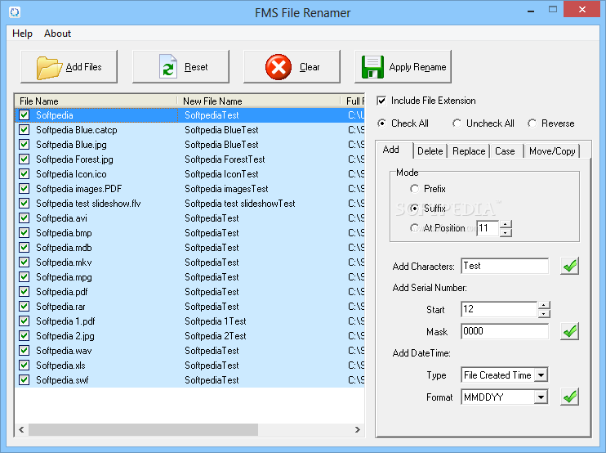Click the Reset button label
This screenshot has width=606, height=453.
coord(196,67)
